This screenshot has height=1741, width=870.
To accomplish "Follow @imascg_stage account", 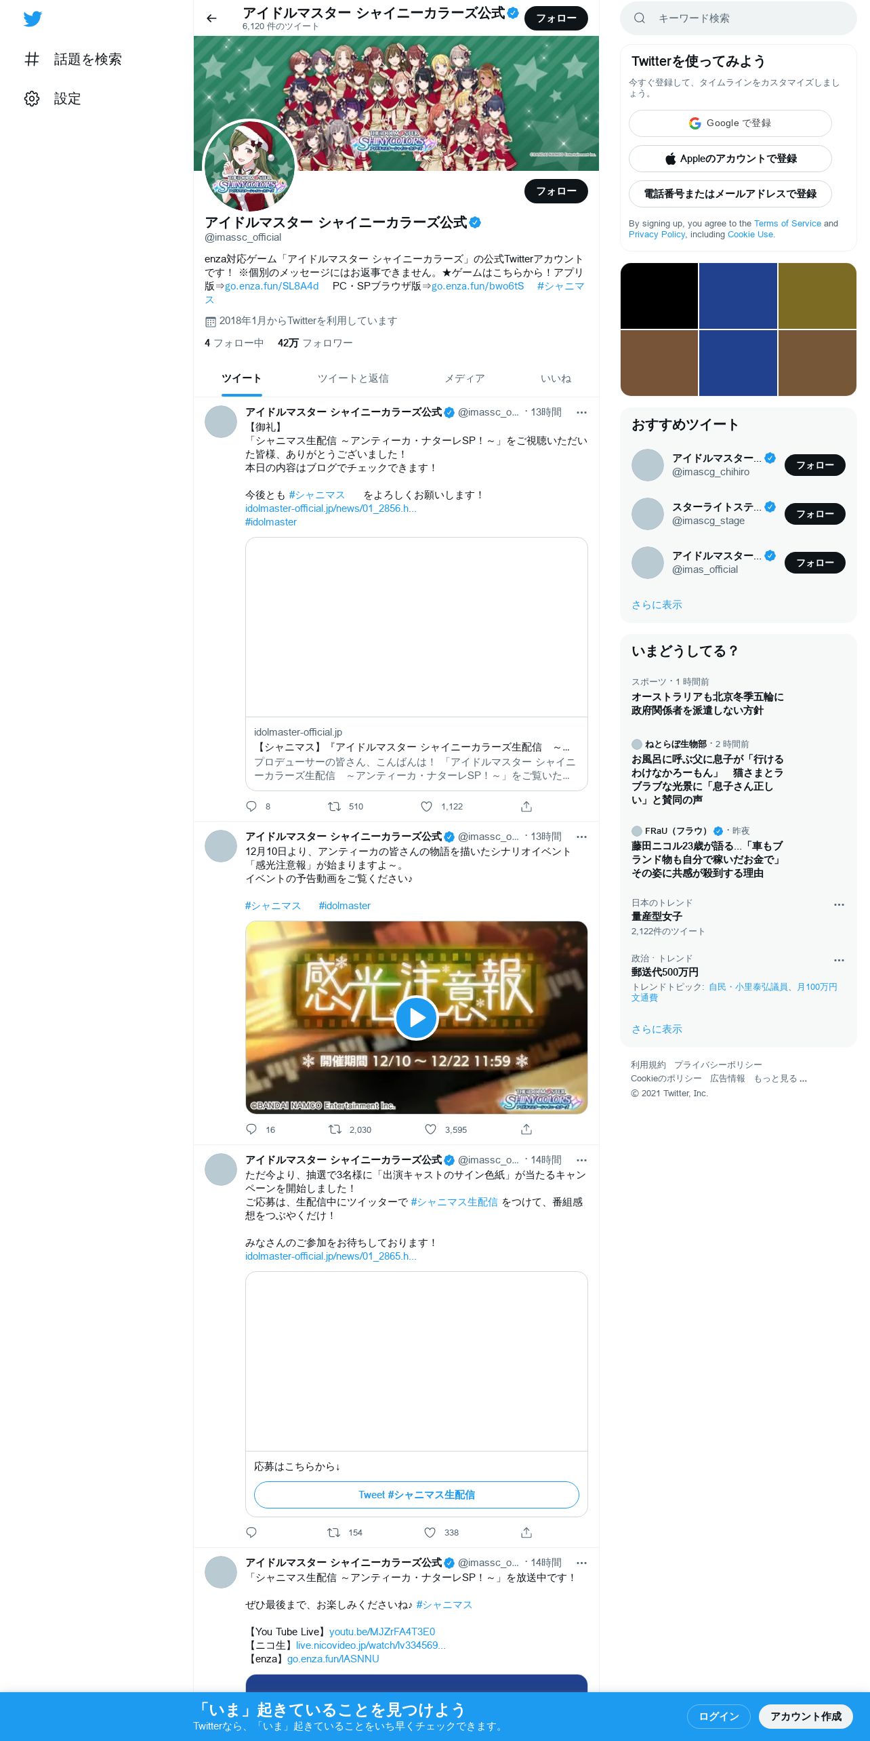I will pos(815,514).
